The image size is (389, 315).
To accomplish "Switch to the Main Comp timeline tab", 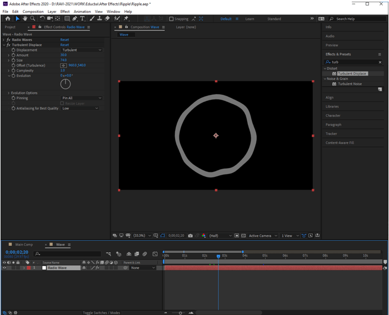I will (x=24, y=245).
